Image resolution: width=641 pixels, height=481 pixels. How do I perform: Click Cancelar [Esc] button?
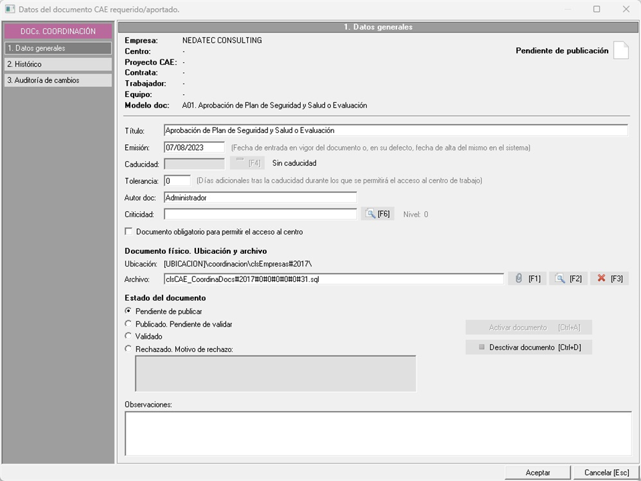[606, 472]
